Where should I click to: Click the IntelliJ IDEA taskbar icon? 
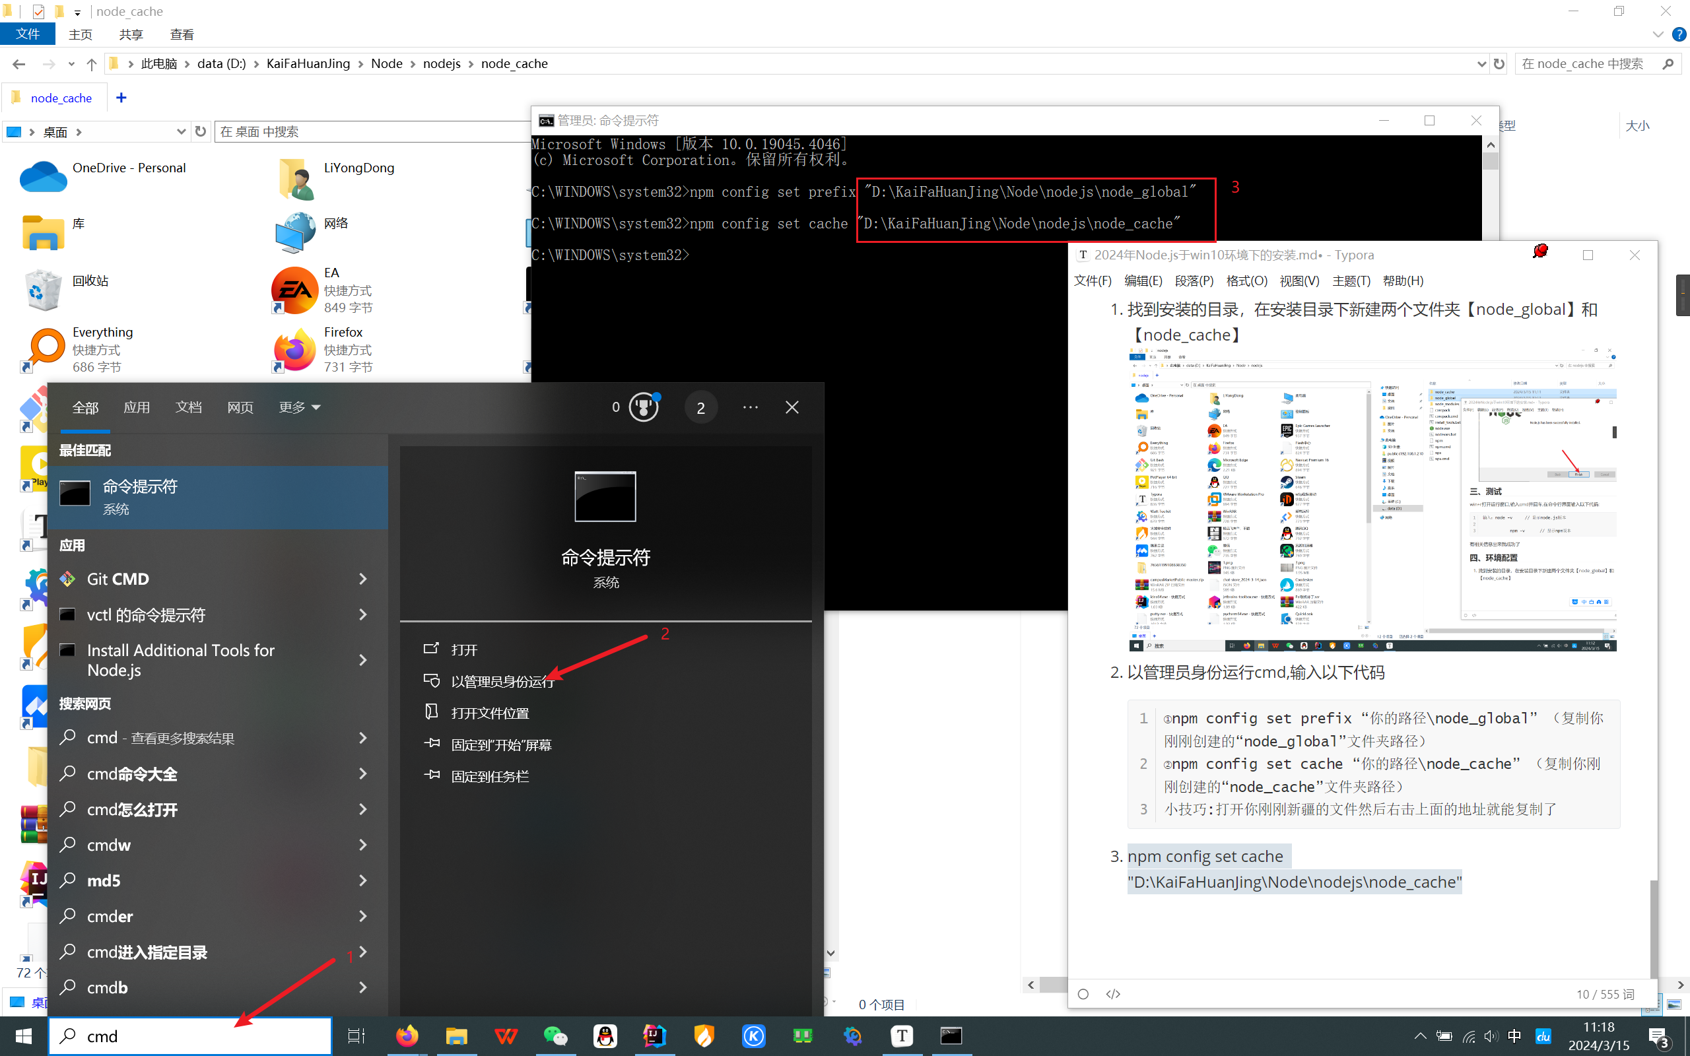[x=654, y=1036]
